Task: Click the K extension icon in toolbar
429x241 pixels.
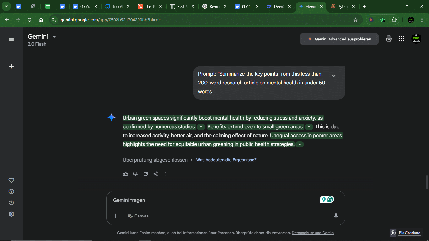Action: click(371, 20)
